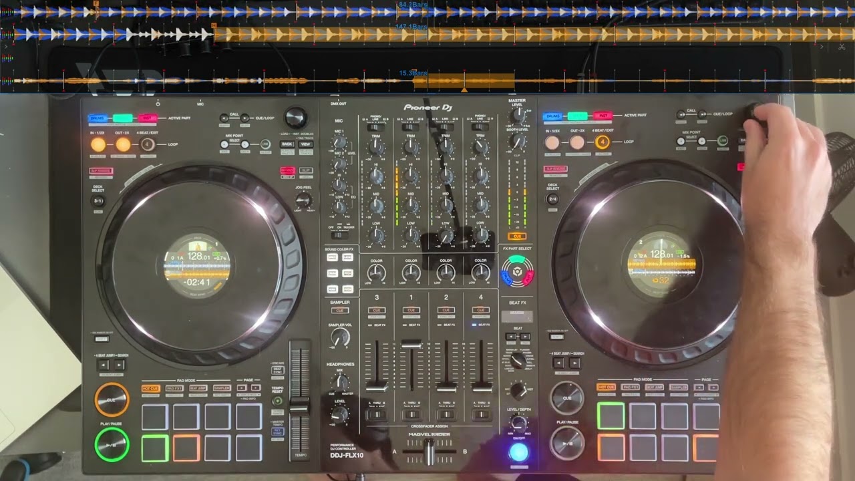Toggle the red-lit button beside left SLIP
The image size is (855, 481).
[287, 171]
